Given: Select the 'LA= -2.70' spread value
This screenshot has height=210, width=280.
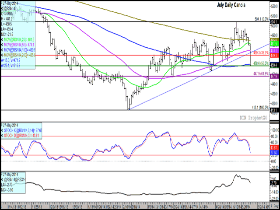Looking at the screenshot, I should 7,185.
